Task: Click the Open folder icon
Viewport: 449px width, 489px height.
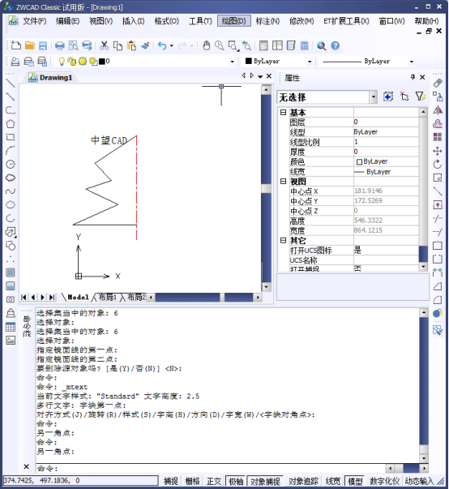Action: (30, 45)
